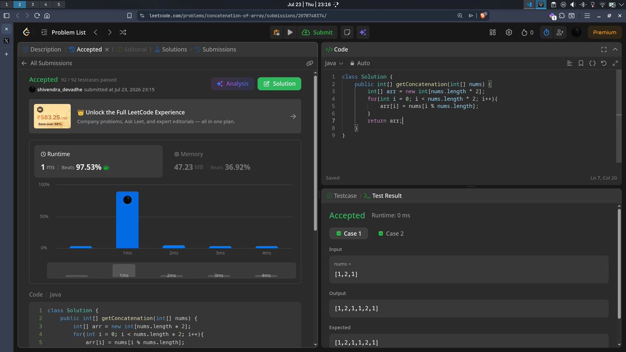Click the Ln 7, Col 20 status text
Image resolution: width=626 pixels, height=352 pixels.
(604, 178)
